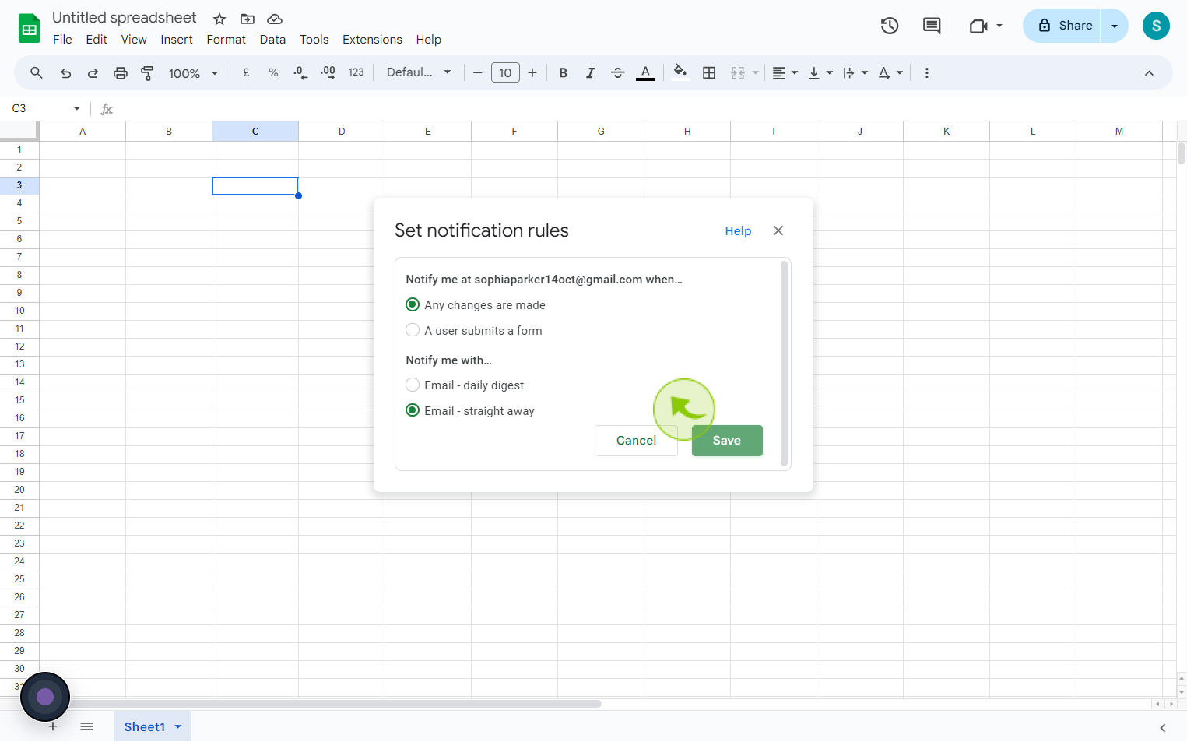Viewport: 1187px width, 742px height.
Task: Decrease font size with minus button
Action: point(478,72)
